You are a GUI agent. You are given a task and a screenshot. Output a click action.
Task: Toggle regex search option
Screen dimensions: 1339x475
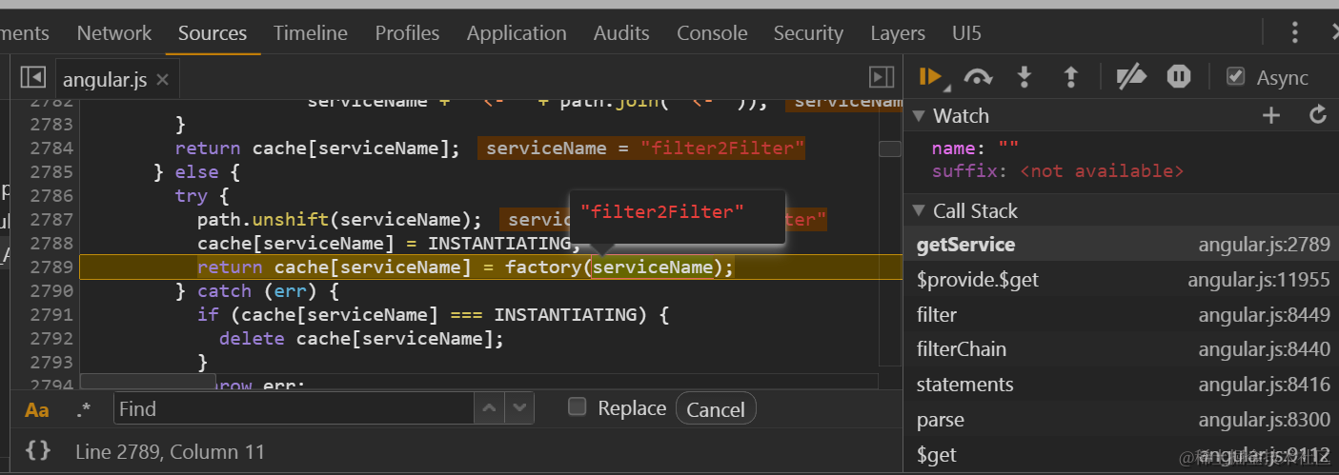(x=84, y=409)
